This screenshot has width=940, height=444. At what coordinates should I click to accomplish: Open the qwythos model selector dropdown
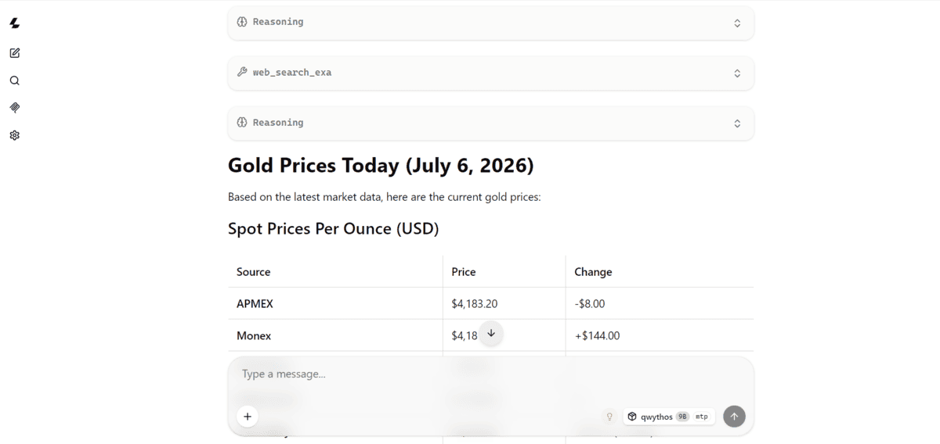point(669,417)
